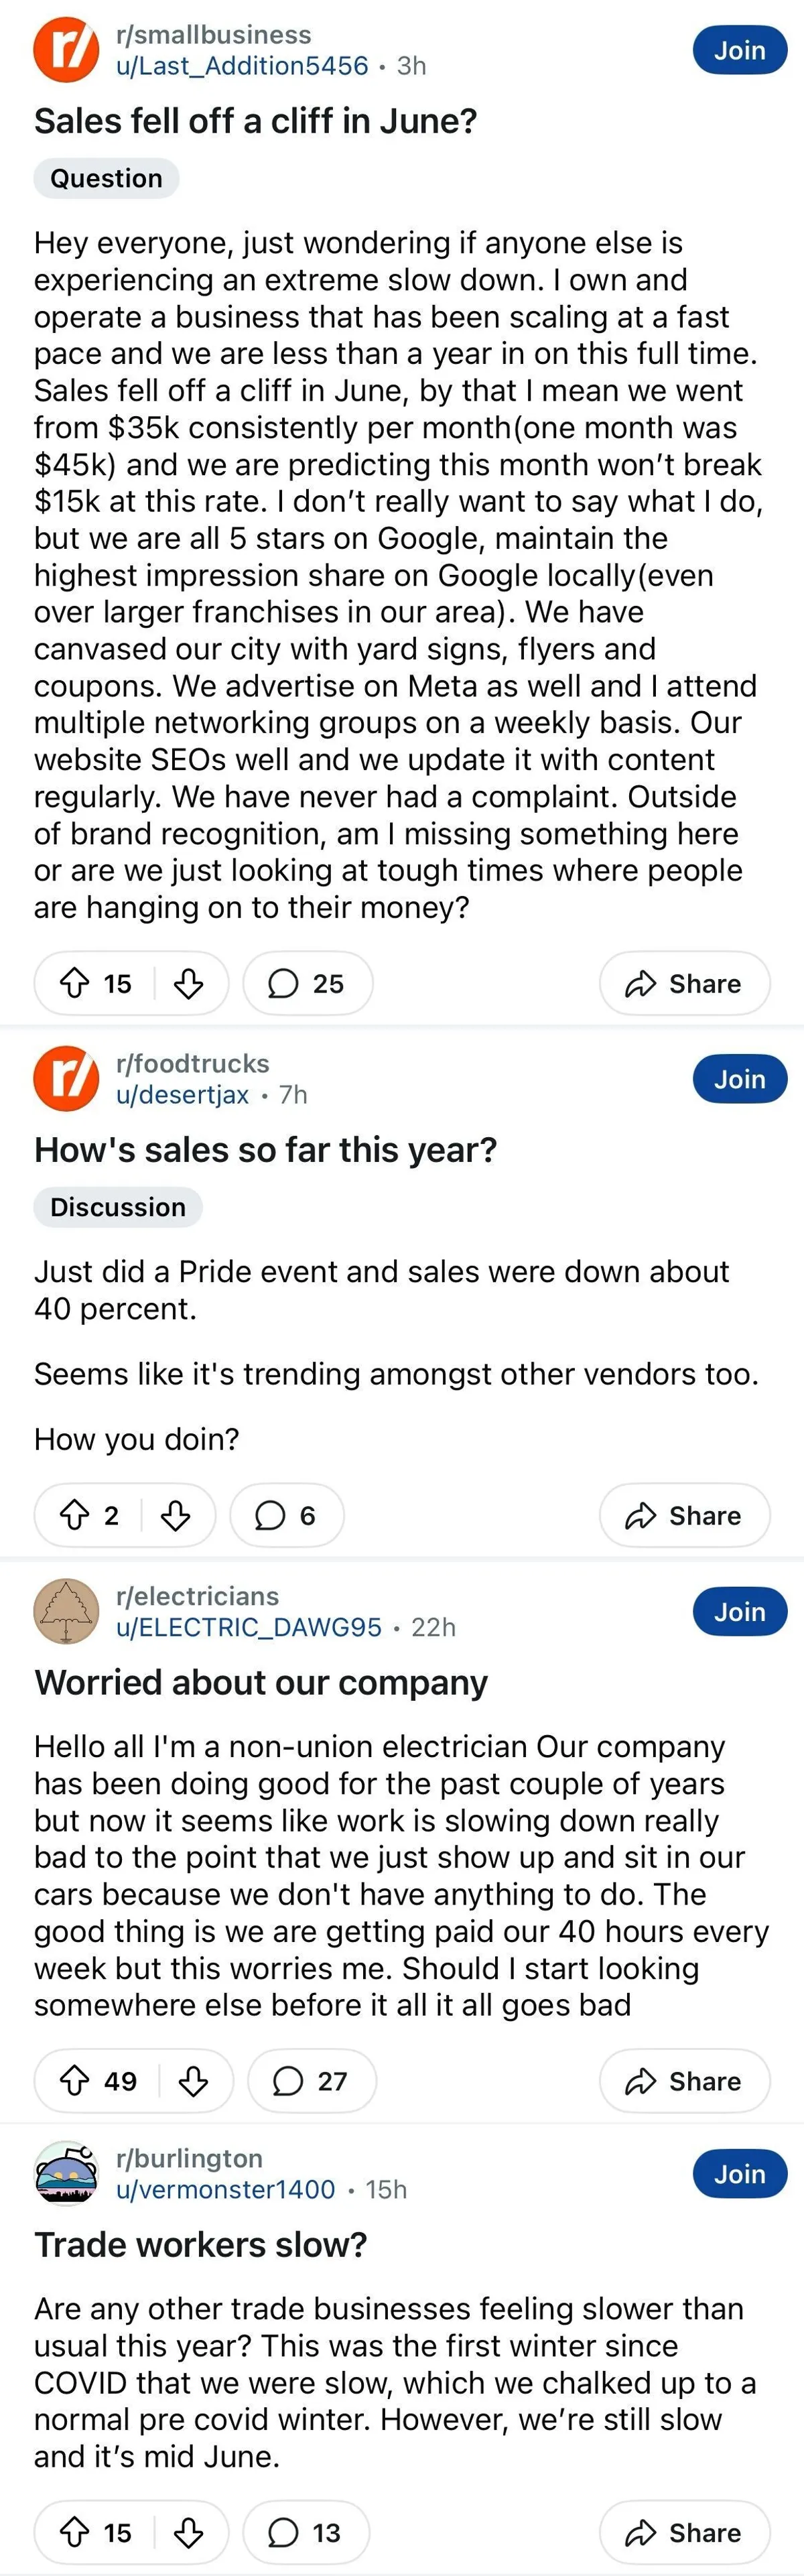804x2576 pixels.
Task: Open the "Trade workers slow?" post title
Action: point(201,2244)
